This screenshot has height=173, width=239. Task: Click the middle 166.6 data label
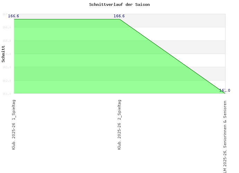(x=119, y=16)
